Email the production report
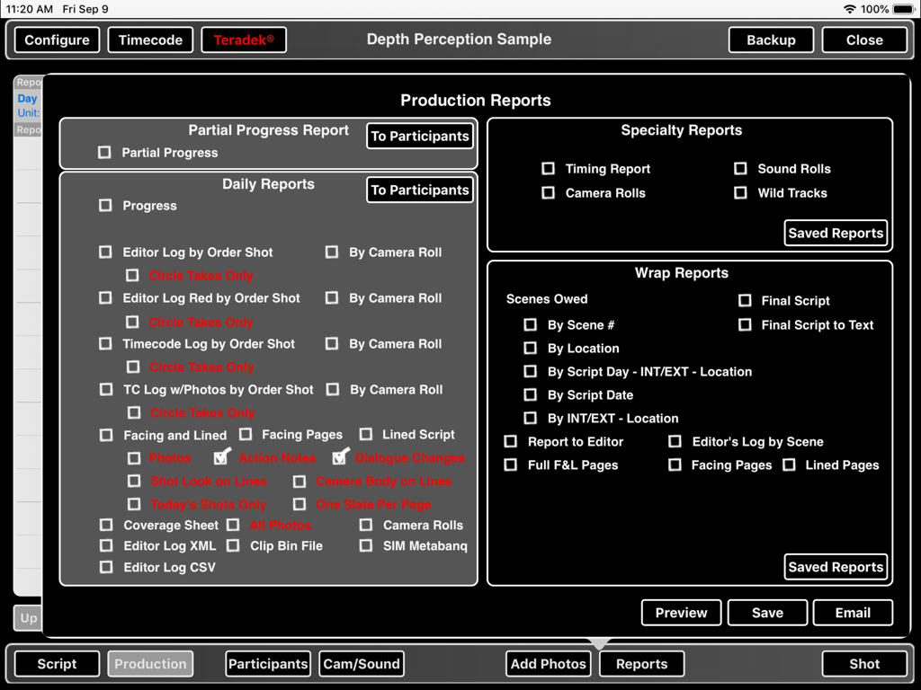The image size is (921, 690). [853, 613]
